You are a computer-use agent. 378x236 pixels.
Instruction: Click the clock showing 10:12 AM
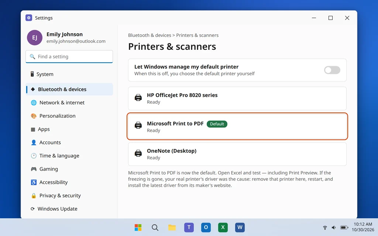363,224
